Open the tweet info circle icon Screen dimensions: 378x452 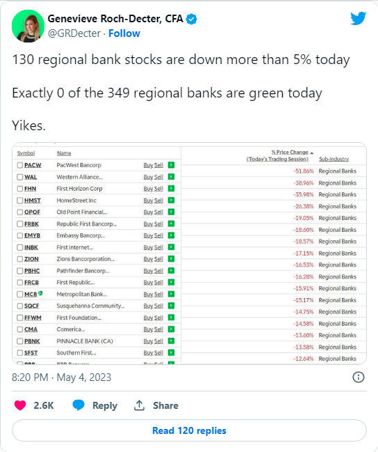[x=359, y=377]
